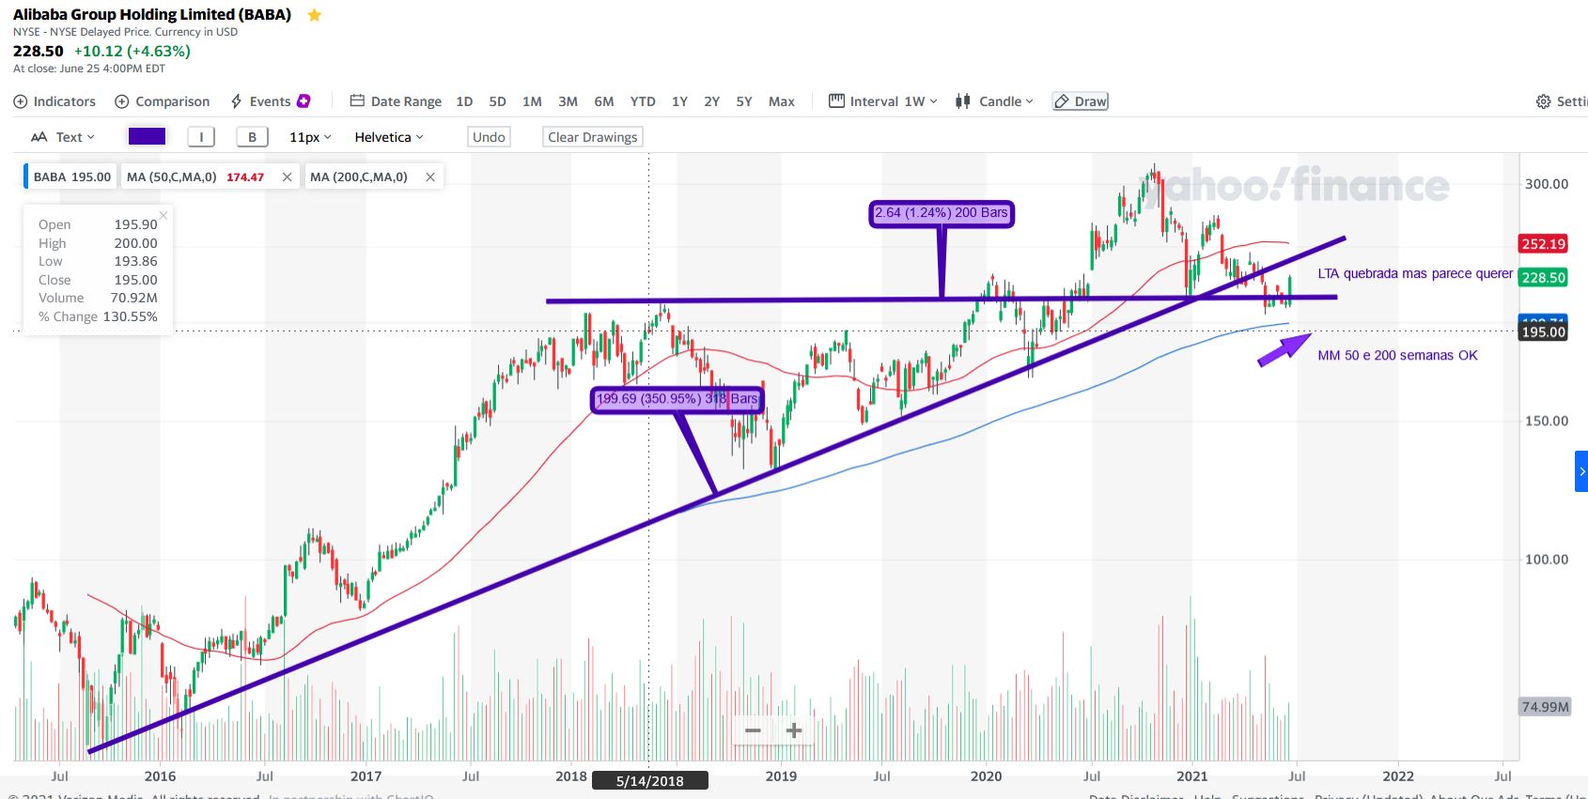Zoom in the chart with plus button
The height and width of the screenshot is (799, 1588).
(x=794, y=730)
